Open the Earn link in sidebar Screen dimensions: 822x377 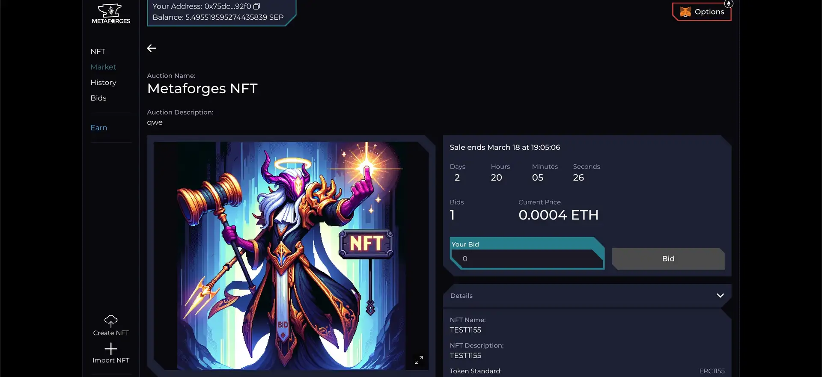coord(99,128)
